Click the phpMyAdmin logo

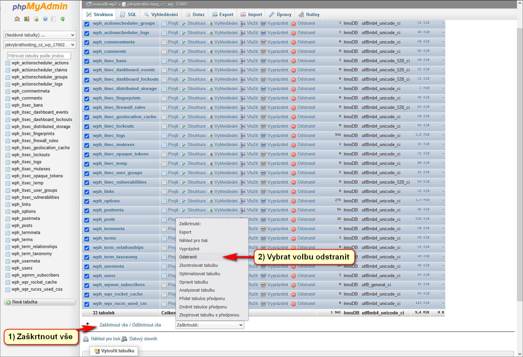[40, 6]
